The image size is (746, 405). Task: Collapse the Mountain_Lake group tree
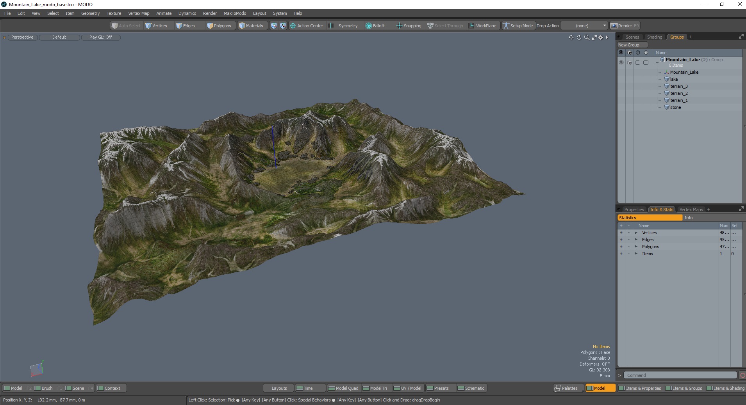coord(657,62)
